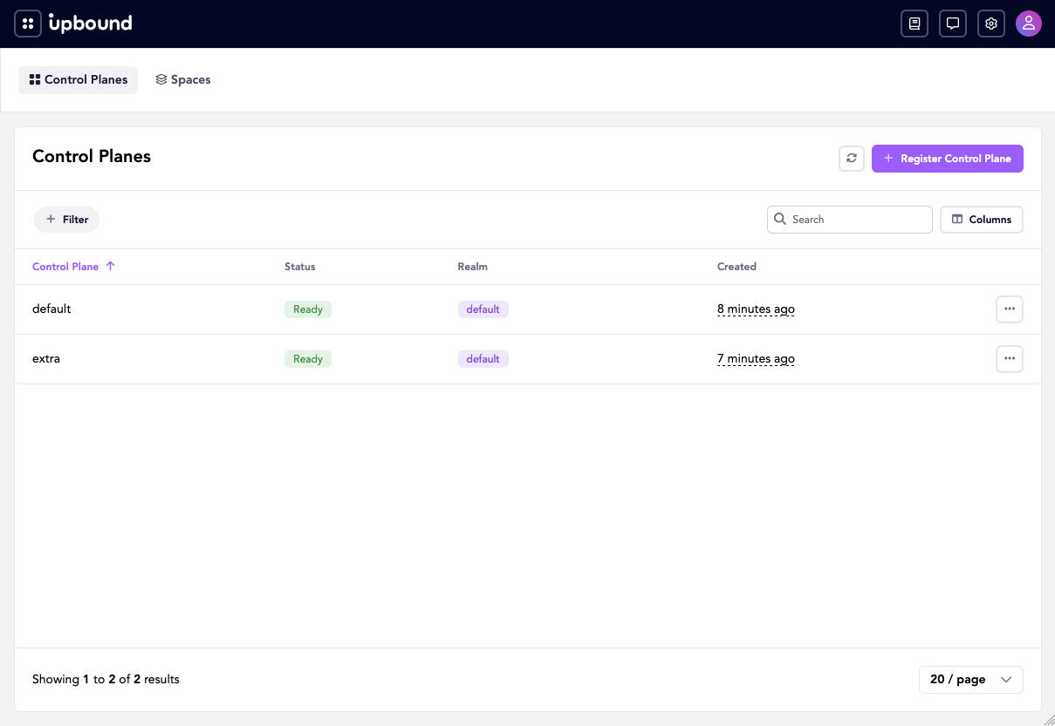This screenshot has height=726, width=1055.
Task: Open the feedback chat icon
Action: tap(953, 24)
